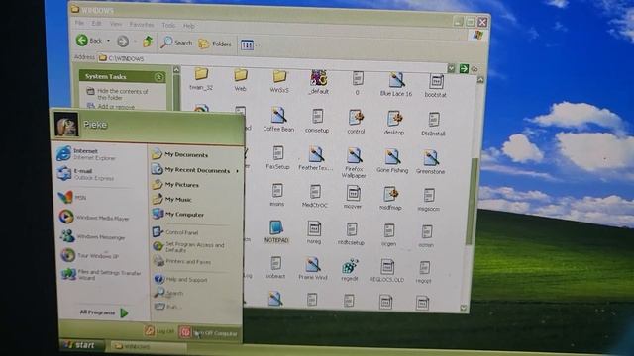
Task: Select the Web folder
Action: point(240,79)
